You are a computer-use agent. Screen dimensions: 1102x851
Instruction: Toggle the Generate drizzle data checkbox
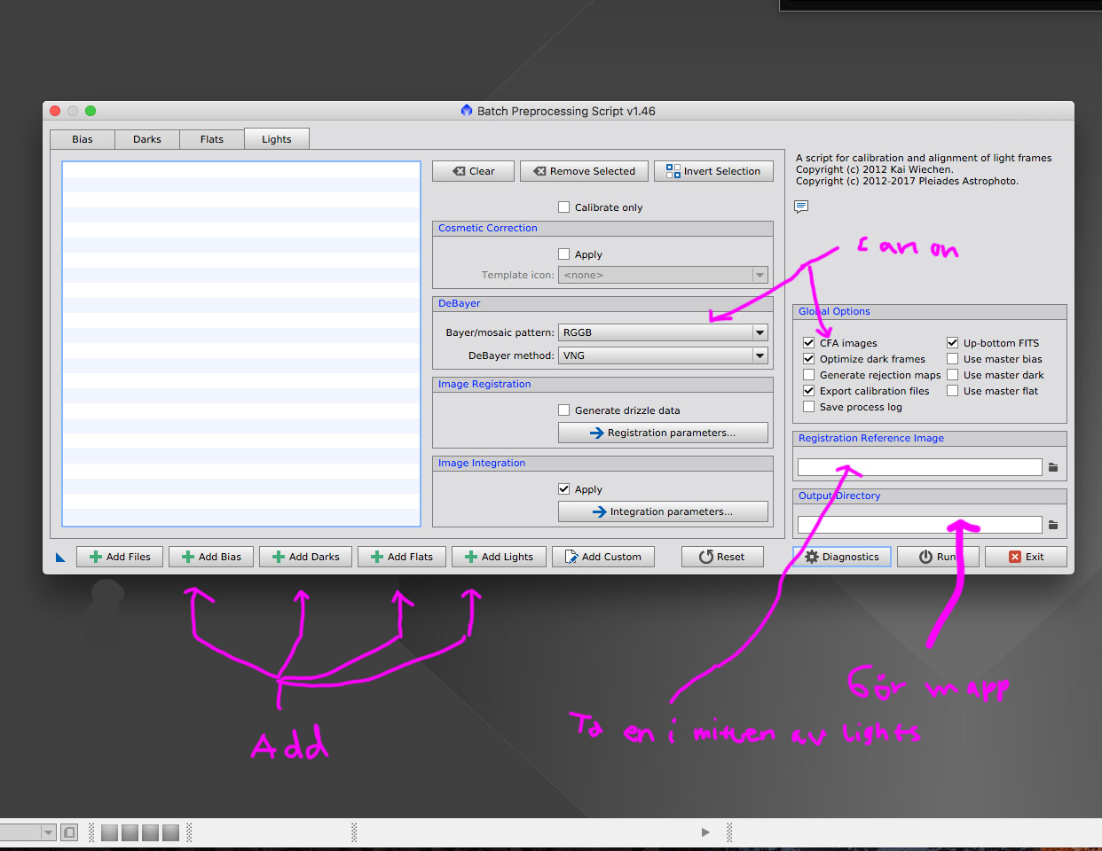pyautogui.click(x=563, y=410)
